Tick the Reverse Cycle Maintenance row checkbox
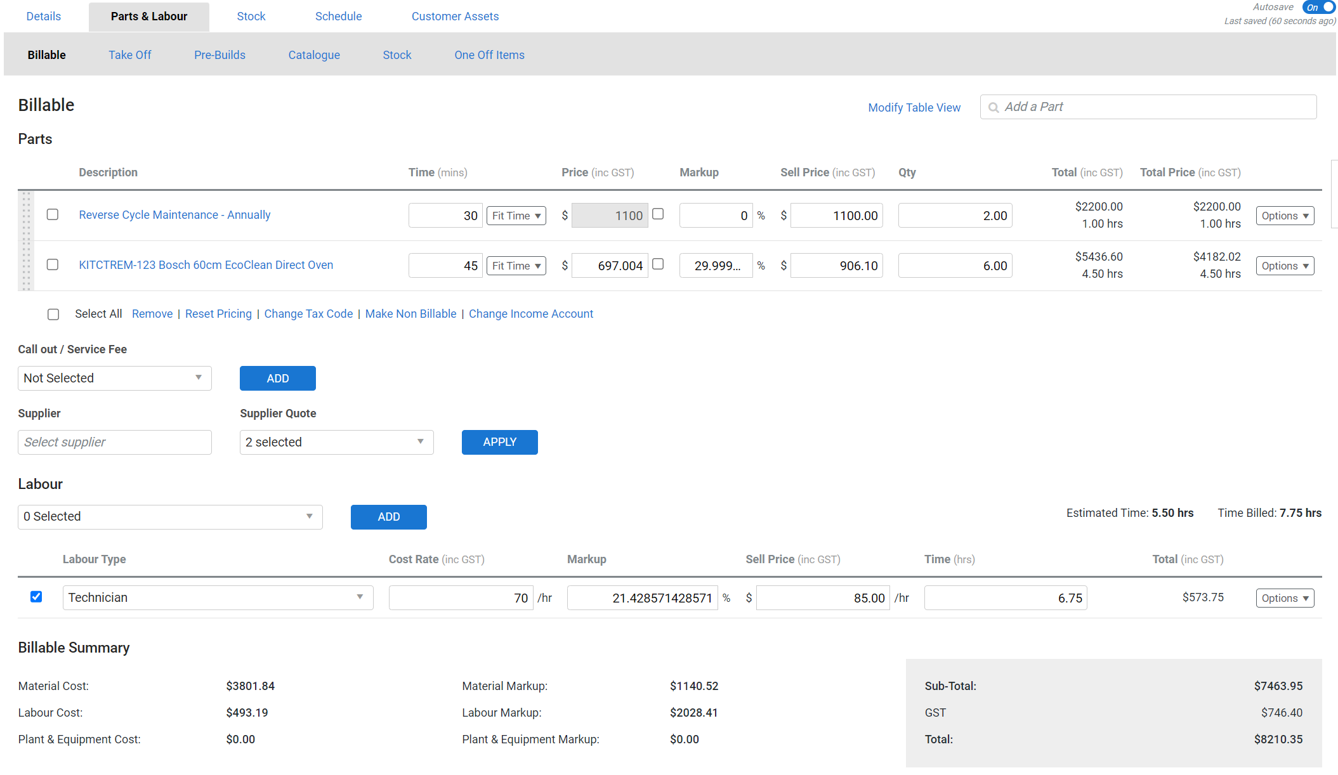 point(53,214)
